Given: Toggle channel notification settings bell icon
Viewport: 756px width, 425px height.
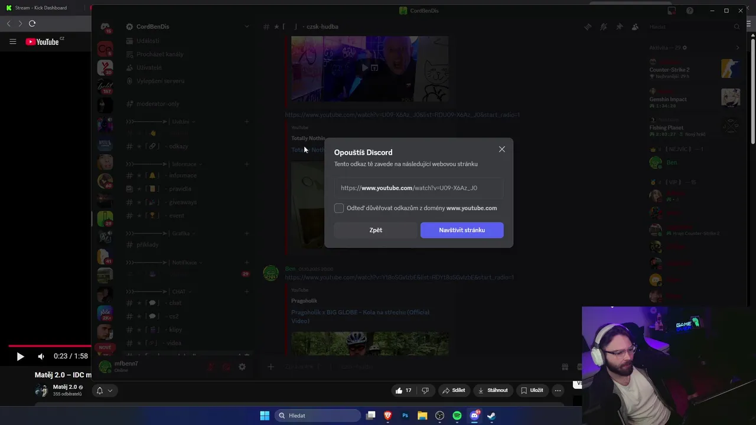Looking at the screenshot, I should pos(603,27).
